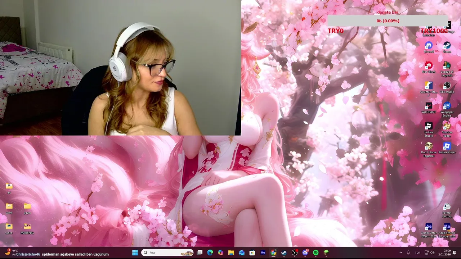461x259 pixels.
Task: Open the Format Factory desktop shortcut
Action: (447, 210)
